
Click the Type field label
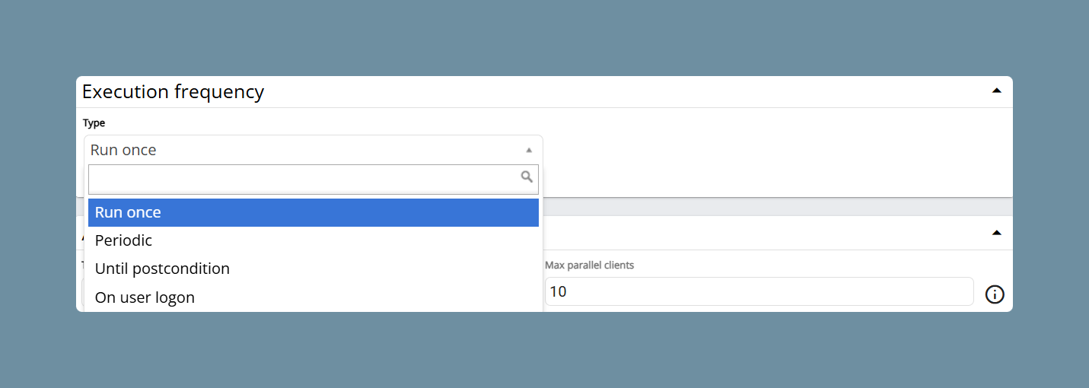click(94, 122)
